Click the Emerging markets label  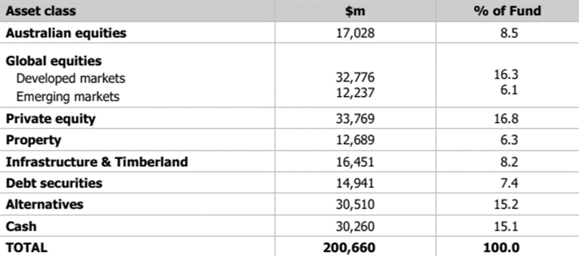tap(68, 97)
